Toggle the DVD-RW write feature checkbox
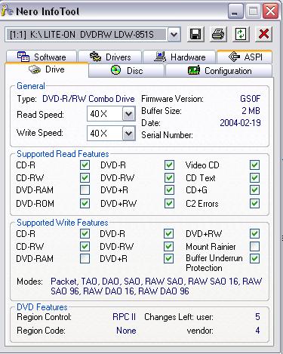This screenshot has width=283, height=354. pyautogui.click(x=168, y=246)
